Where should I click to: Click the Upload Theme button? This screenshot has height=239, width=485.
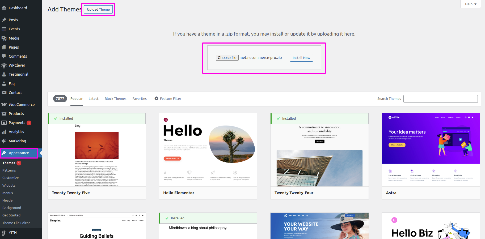pos(98,9)
